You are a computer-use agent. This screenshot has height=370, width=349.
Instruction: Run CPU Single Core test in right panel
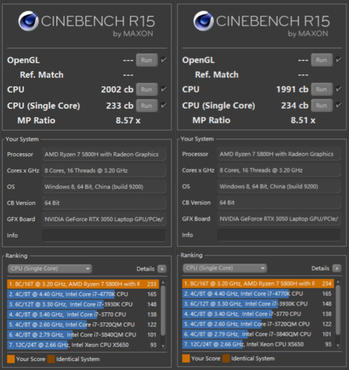coord(322,105)
